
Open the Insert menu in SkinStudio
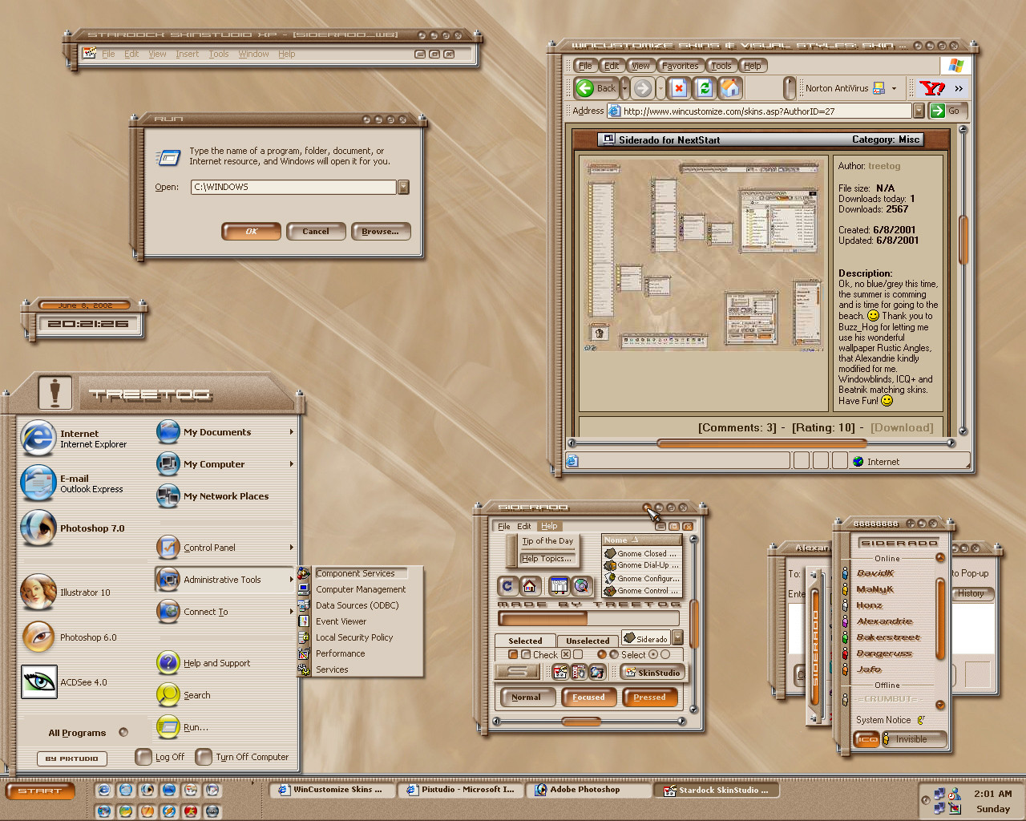(x=188, y=54)
